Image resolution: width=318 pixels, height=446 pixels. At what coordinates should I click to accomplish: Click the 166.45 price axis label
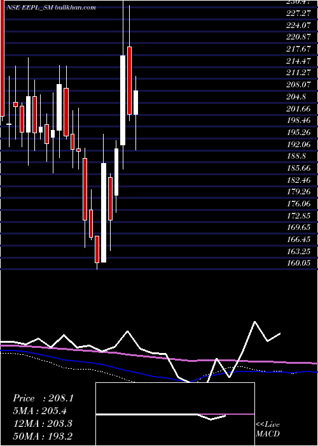[298, 240]
